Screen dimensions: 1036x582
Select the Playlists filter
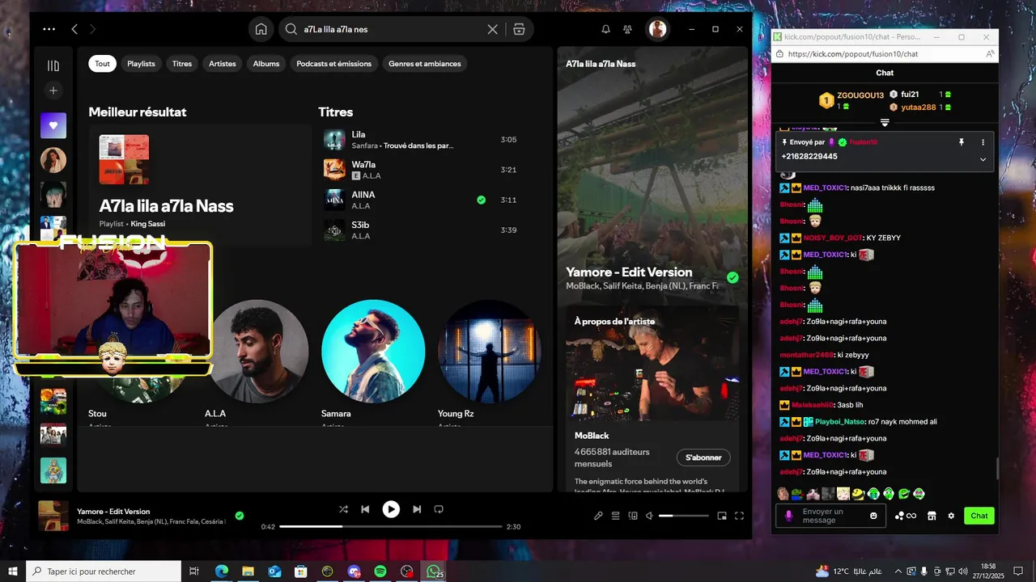141,64
